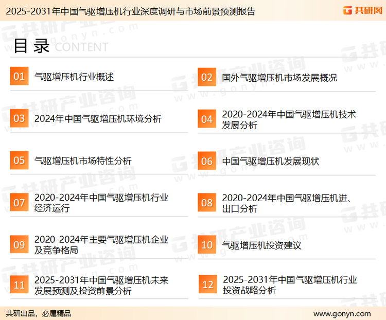Select the 04 chapter badge
Screen dimensions: 386x320
pos(206,119)
